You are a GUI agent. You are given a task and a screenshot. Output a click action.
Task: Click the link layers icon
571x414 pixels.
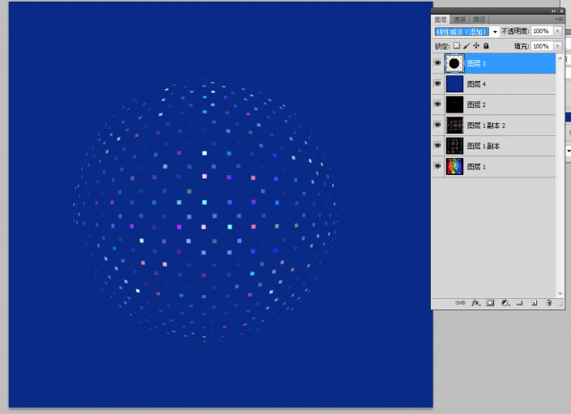tap(460, 302)
